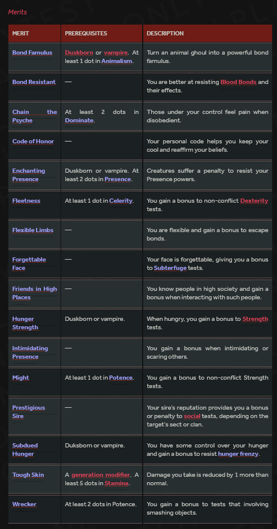Open the Potence discipline link
The width and height of the screenshot is (277, 529).
click(121, 378)
